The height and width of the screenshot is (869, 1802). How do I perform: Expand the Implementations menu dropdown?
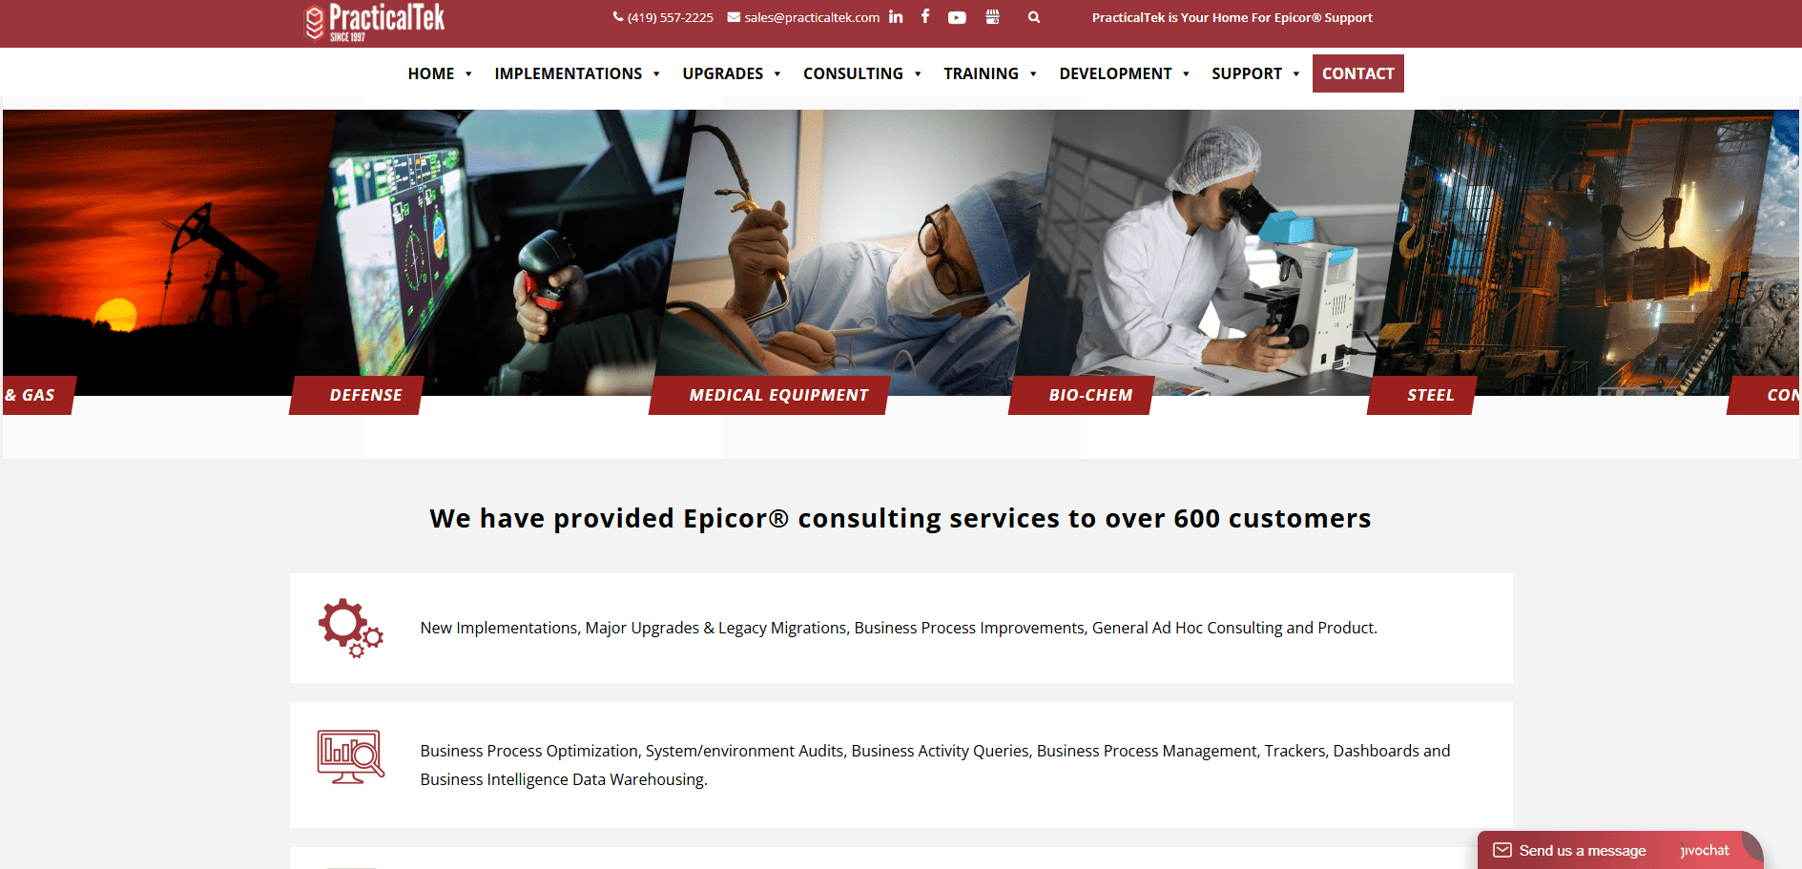577,73
